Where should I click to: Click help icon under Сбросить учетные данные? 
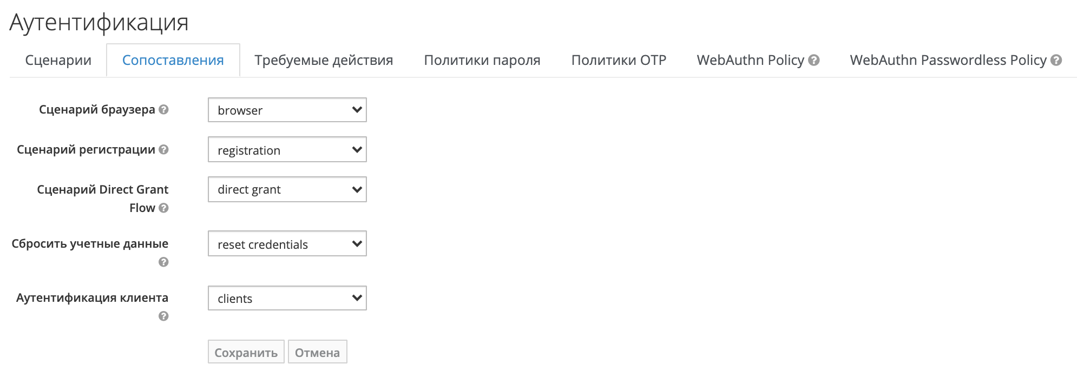pos(163,262)
